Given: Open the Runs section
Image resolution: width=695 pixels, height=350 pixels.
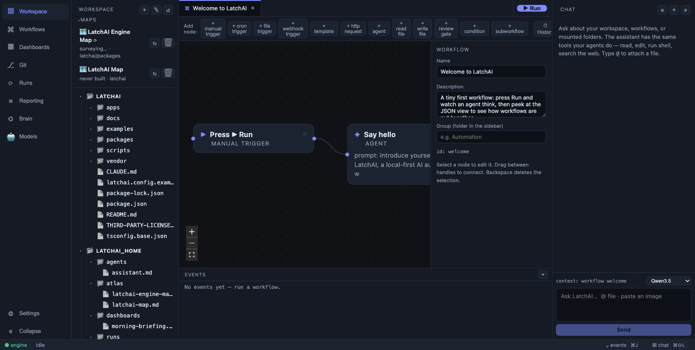Looking at the screenshot, I should 35,83.
